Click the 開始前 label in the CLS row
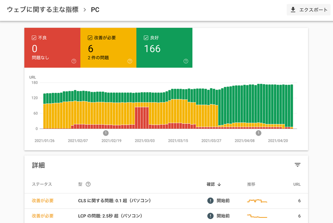 223,201
